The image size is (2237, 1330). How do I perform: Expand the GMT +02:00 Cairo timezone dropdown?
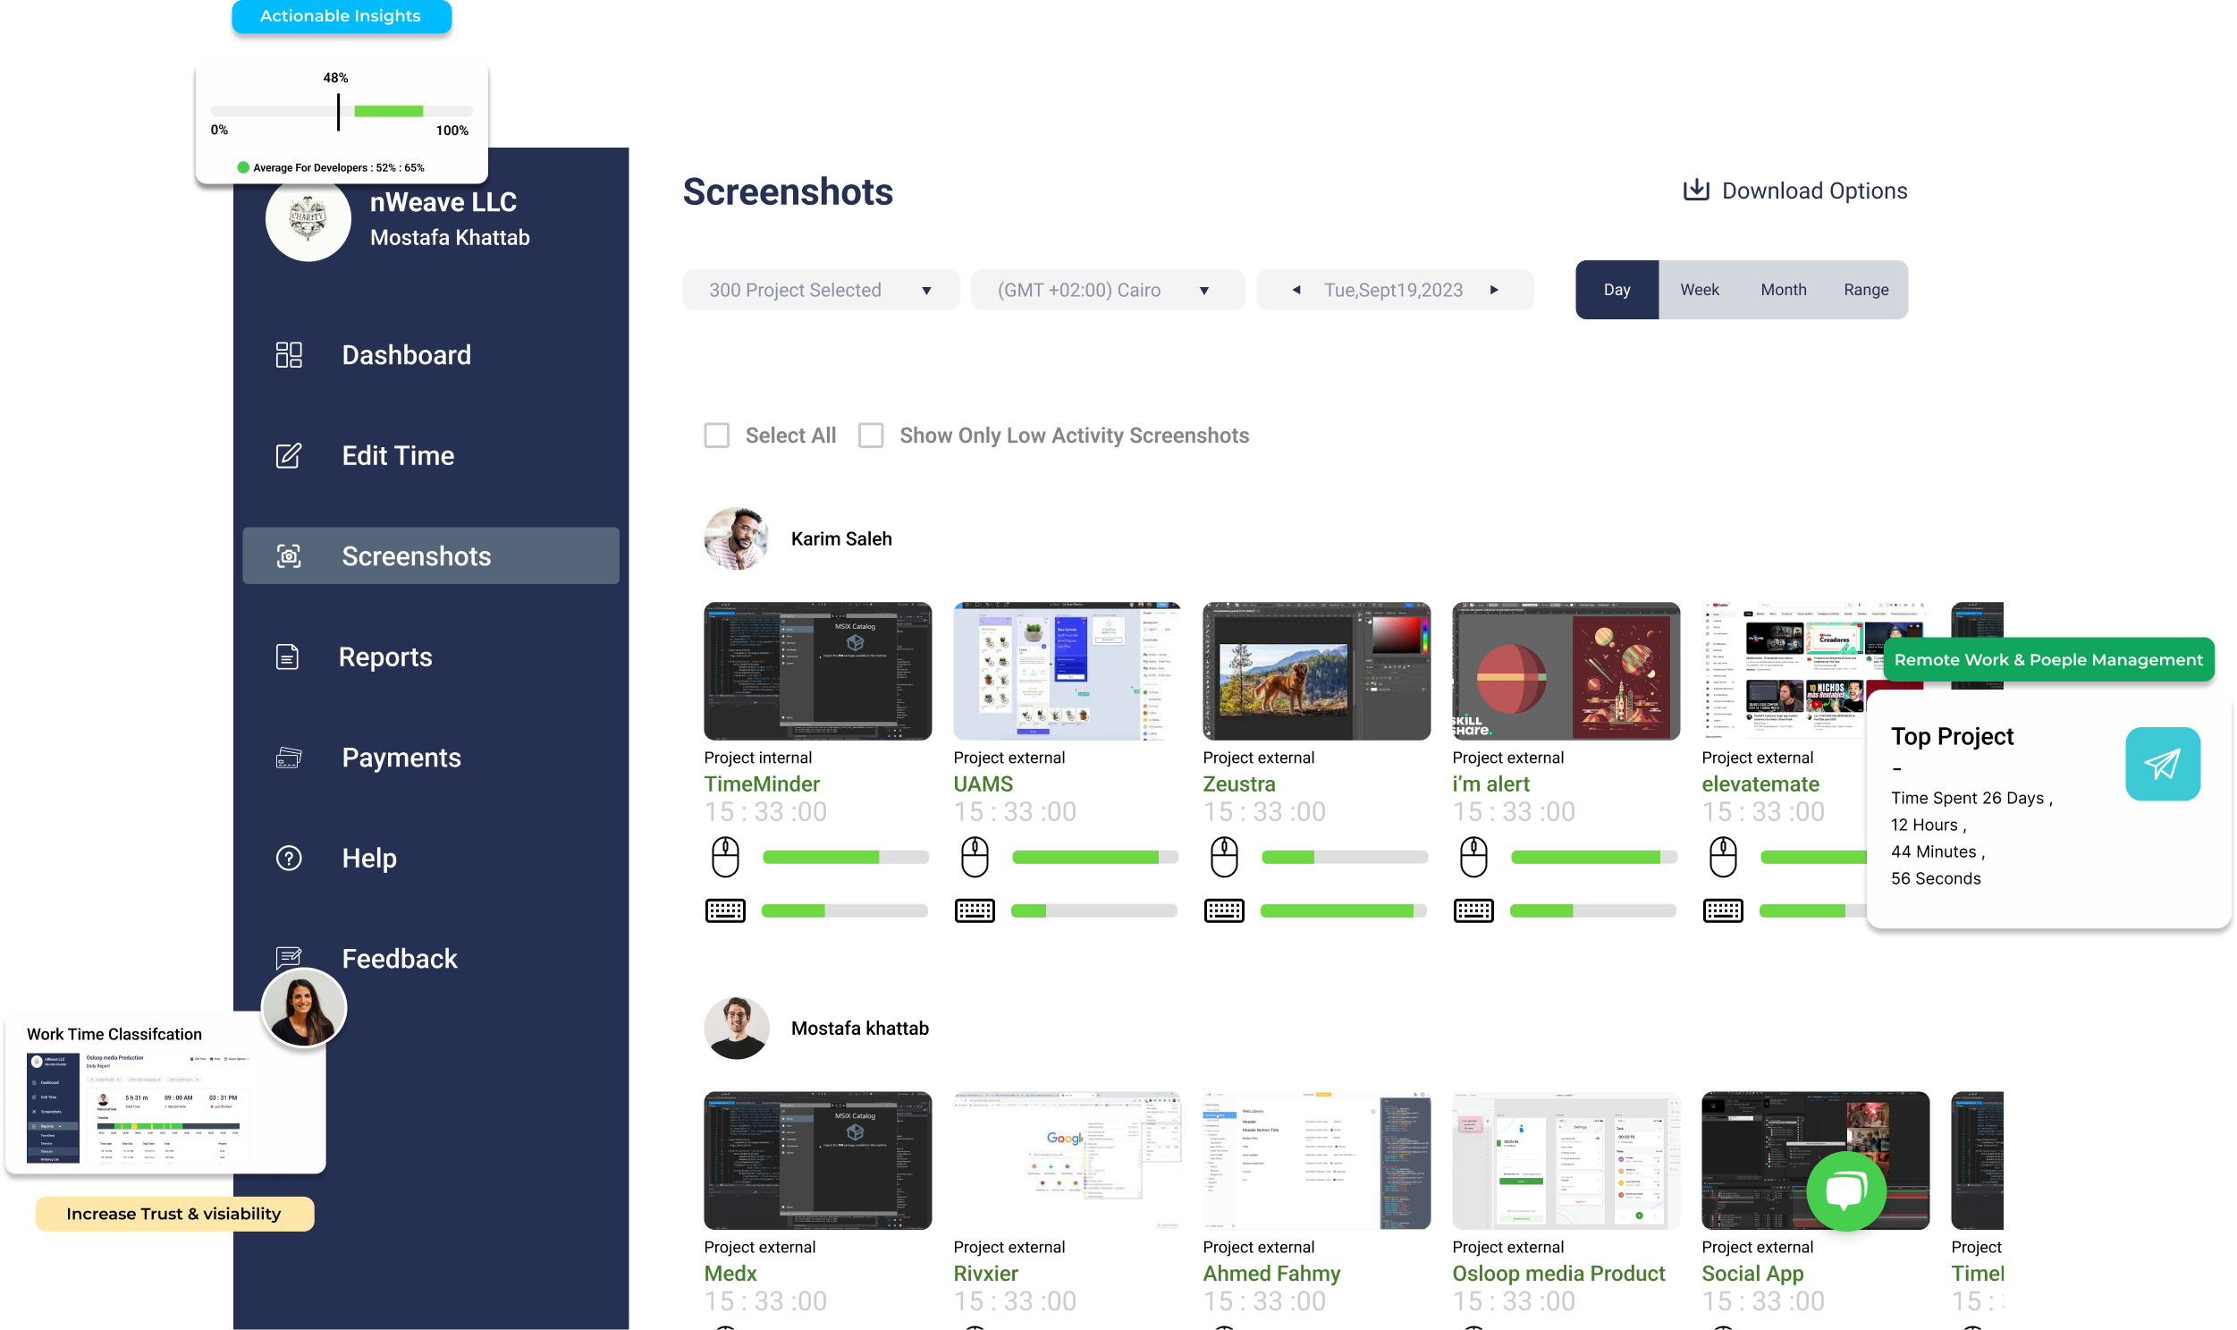point(1107,290)
